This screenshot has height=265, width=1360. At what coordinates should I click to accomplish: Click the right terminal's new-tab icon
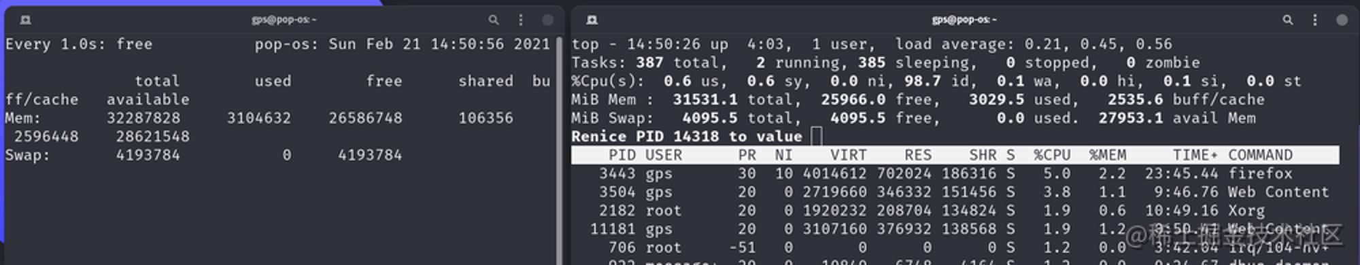click(592, 20)
